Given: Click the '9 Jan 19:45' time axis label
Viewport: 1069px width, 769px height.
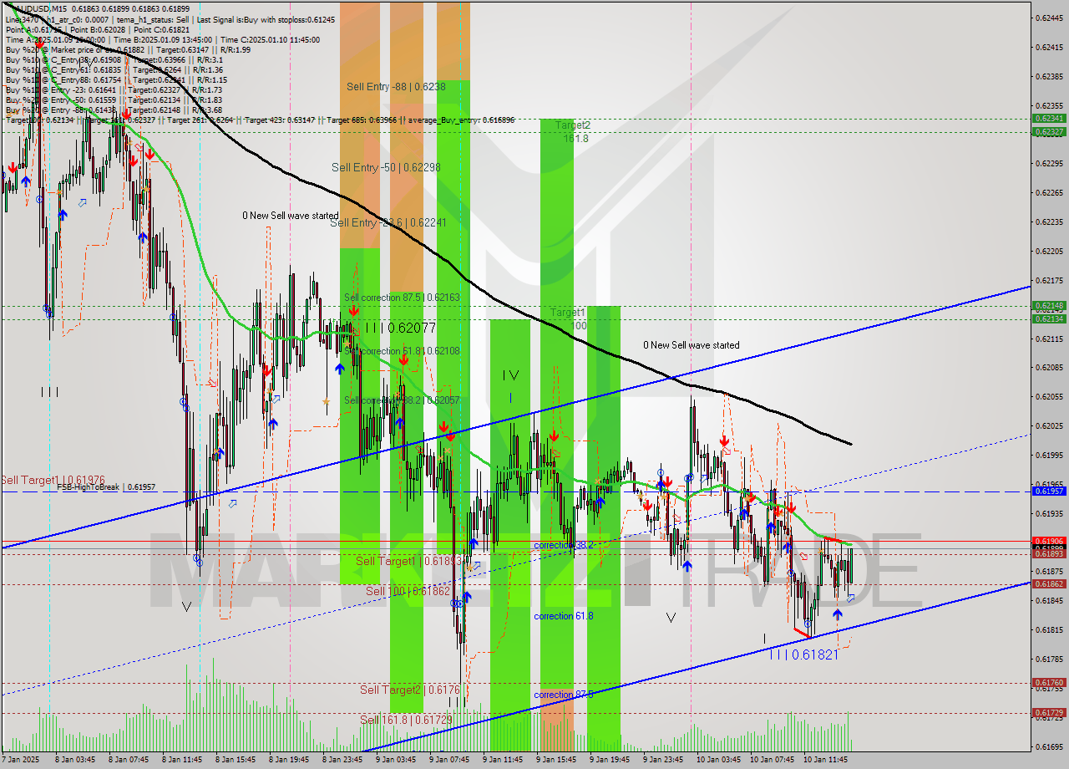Looking at the screenshot, I should pyautogui.click(x=609, y=760).
